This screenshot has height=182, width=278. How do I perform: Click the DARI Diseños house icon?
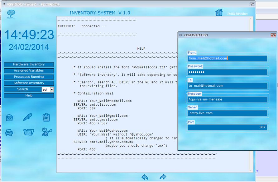pyautogui.click(x=219, y=12)
